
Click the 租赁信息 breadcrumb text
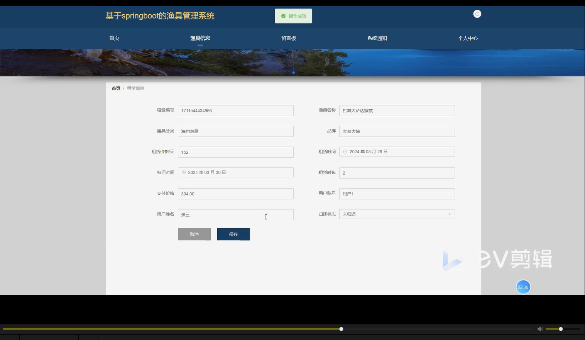click(135, 88)
